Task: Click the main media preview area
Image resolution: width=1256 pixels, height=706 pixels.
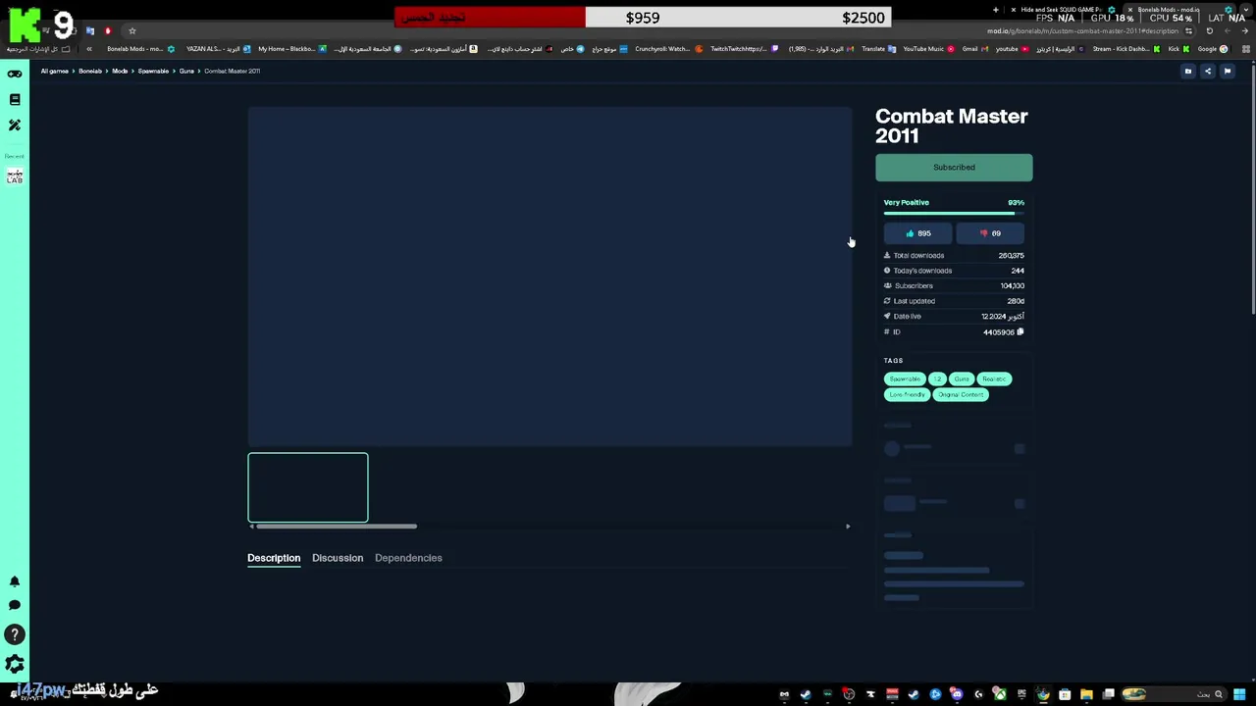Action: (x=549, y=277)
